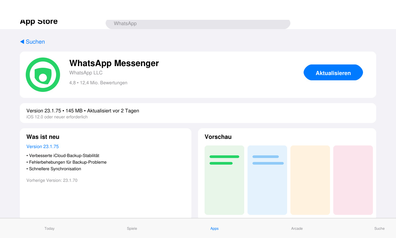This screenshot has height=238, width=396.
Task: Click the WhatsApp Messenger app icon
Action: click(43, 75)
